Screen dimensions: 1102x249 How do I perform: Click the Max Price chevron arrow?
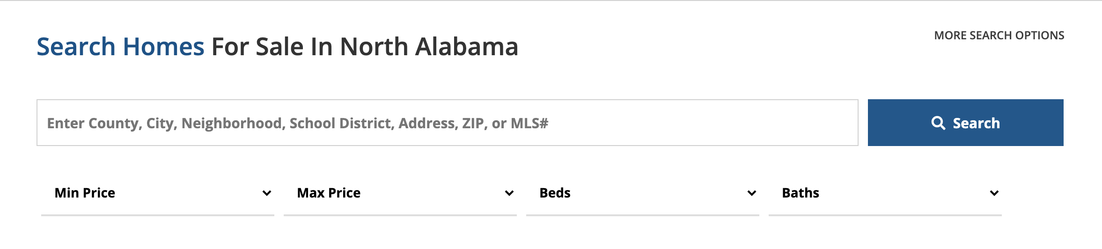[509, 193]
